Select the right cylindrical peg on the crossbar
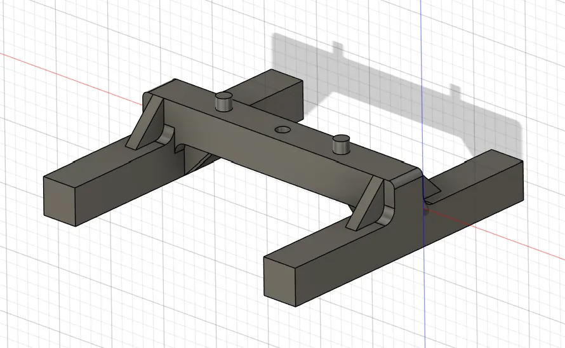This screenshot has height=348, width=565. tap(342, 145)
